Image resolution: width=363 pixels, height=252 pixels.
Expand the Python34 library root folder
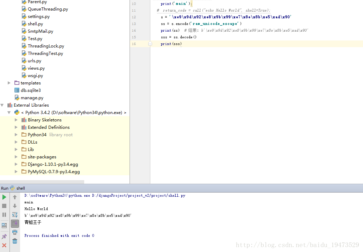coord(16,135)
